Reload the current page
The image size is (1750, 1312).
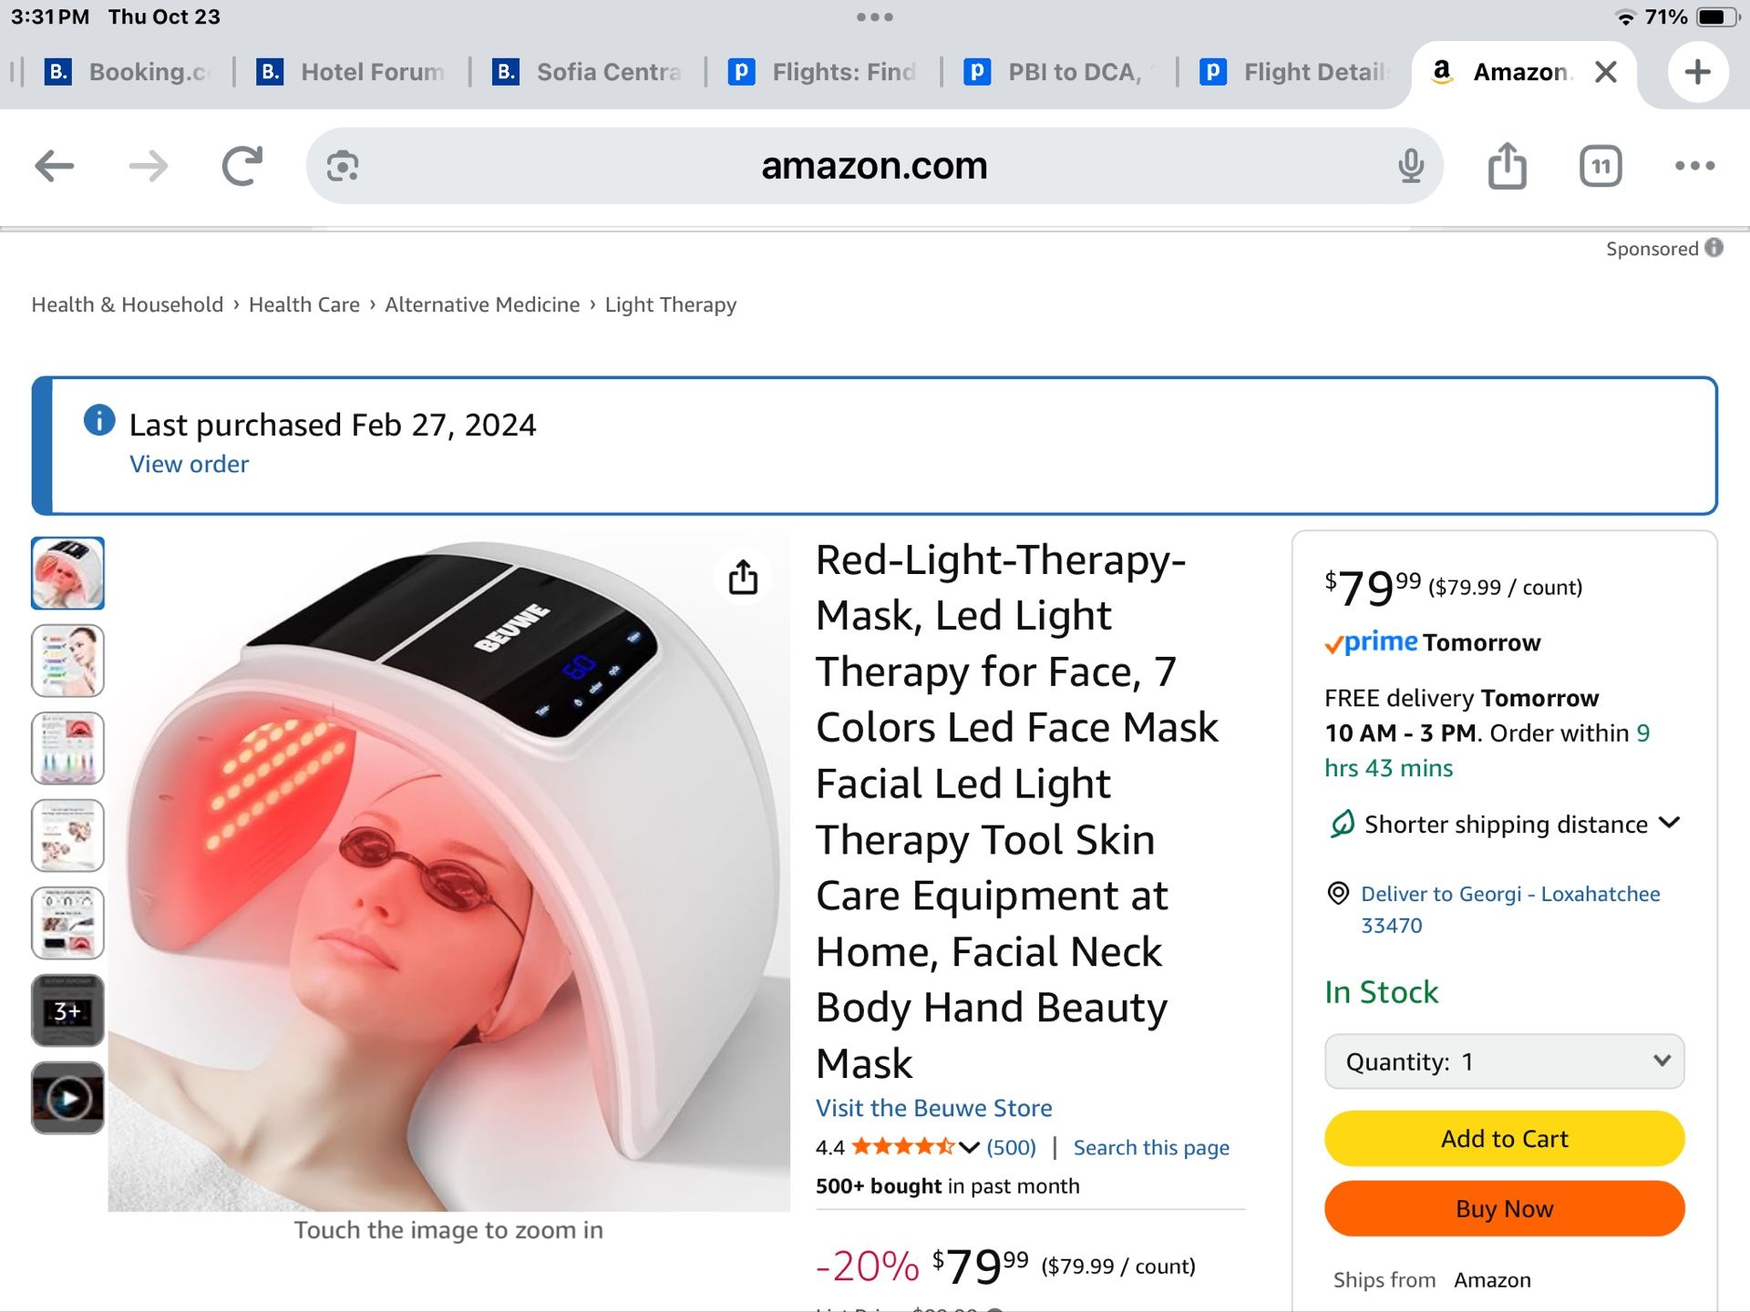[241, 166]
